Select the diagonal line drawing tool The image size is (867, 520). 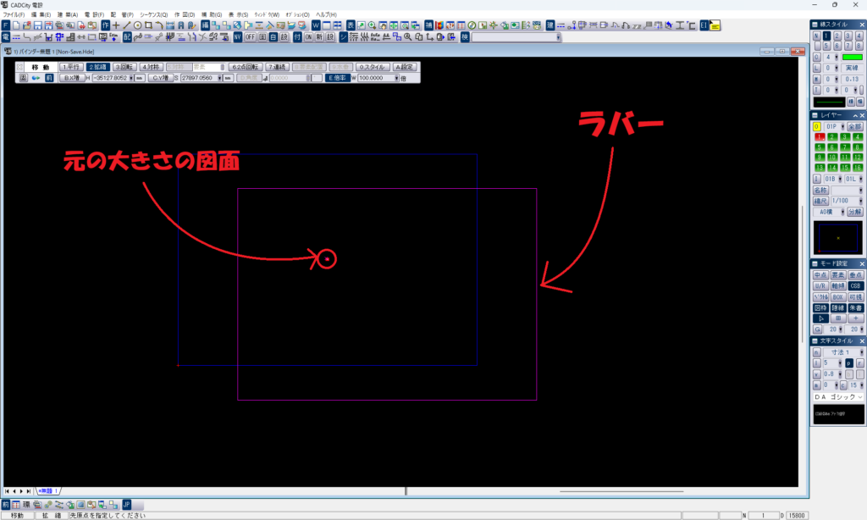coord(127,25)
